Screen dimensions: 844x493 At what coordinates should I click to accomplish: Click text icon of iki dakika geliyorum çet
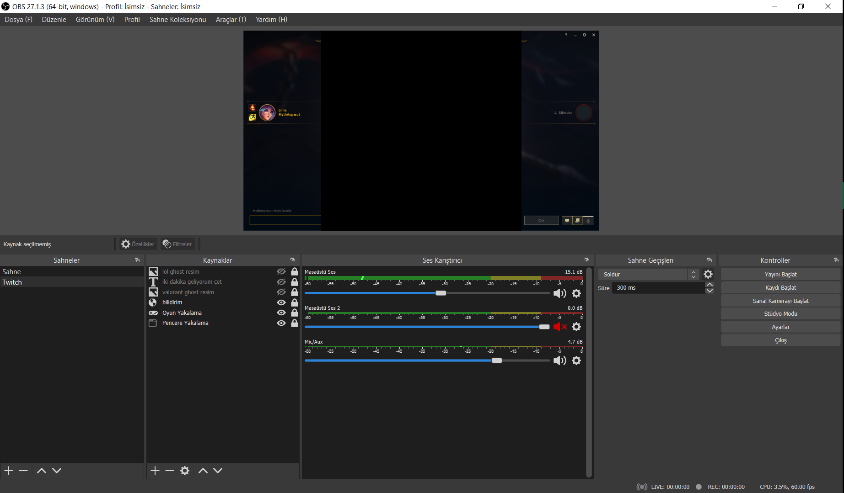[x=153, y=282]
